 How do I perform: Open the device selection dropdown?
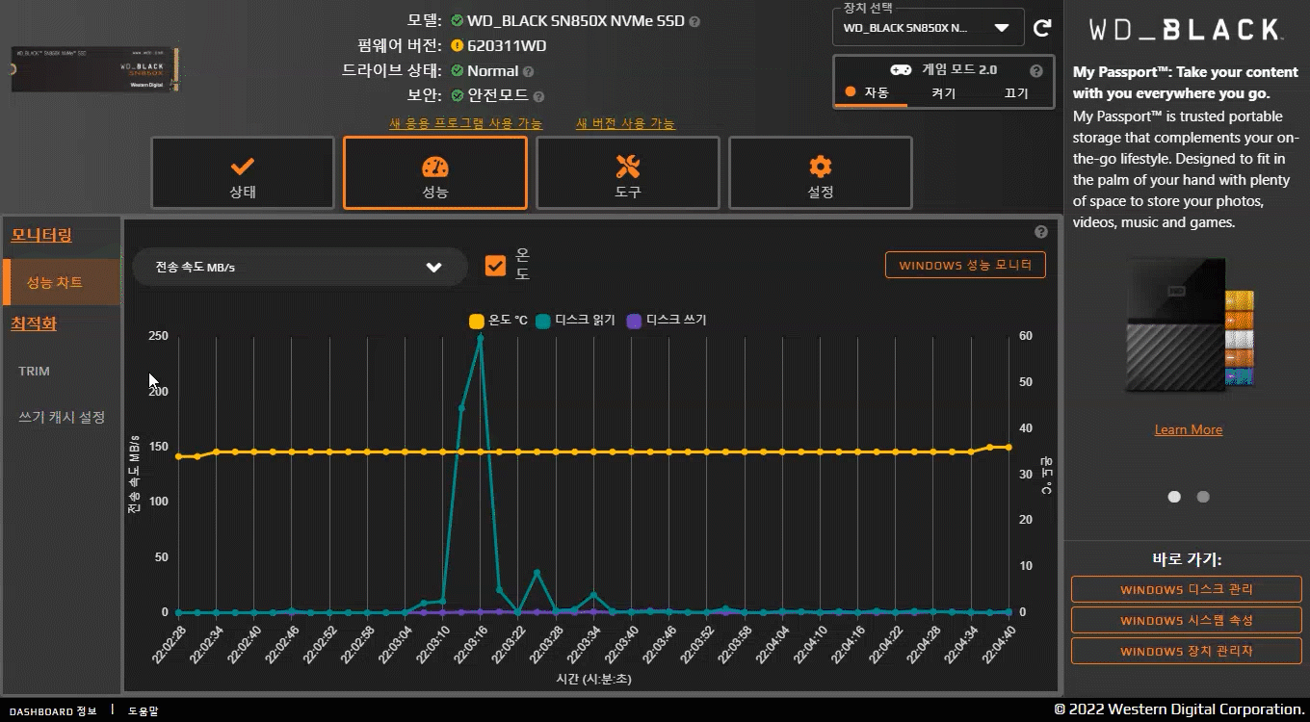929,28
